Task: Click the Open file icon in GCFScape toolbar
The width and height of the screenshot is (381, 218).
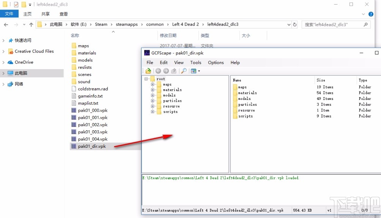Action: (148, 71)
